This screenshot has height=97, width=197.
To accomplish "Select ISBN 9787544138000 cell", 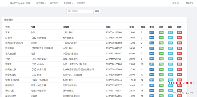I will [x=114, y=32].
